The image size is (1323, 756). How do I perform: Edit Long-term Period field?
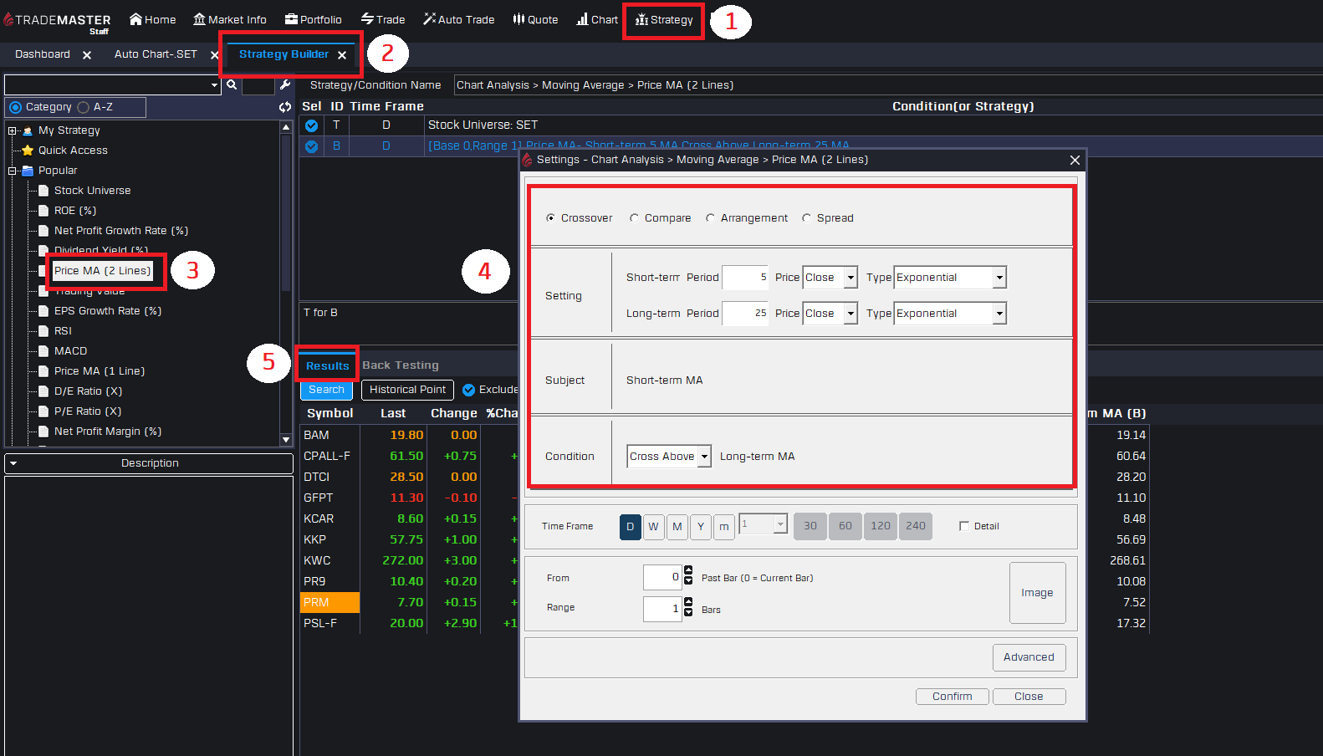click(745, 314)
